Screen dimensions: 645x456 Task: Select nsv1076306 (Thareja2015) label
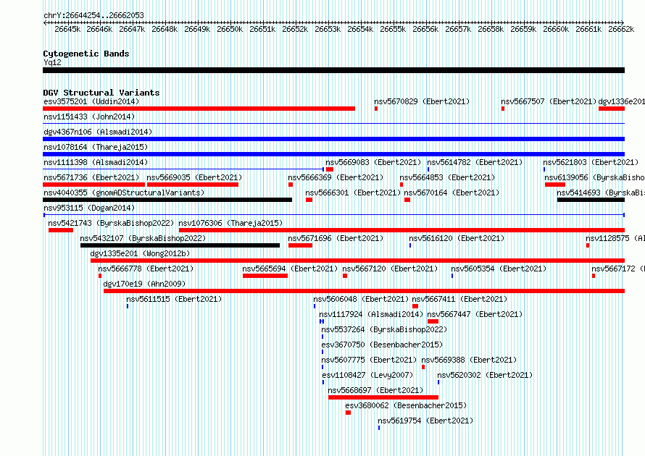pyautogui.click(x=230, y=223)
